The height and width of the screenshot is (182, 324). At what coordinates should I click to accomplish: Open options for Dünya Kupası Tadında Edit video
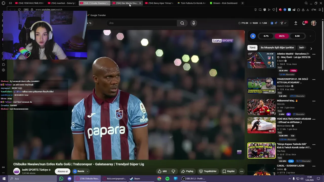click(x=314, y=145)
